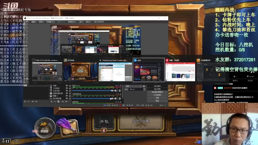Image resolution: width=258 pixels, height=145 pixels.
Task: Click the 启动虚拟摄像机 virtual camera button
Action: (x=157, y=92)
